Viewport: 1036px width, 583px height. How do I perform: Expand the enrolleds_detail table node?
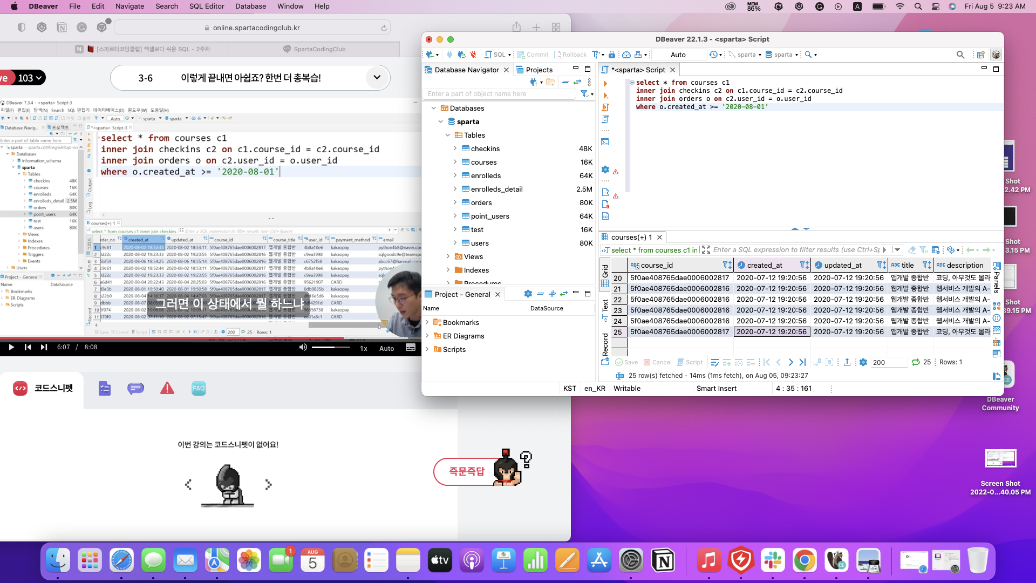455,189
